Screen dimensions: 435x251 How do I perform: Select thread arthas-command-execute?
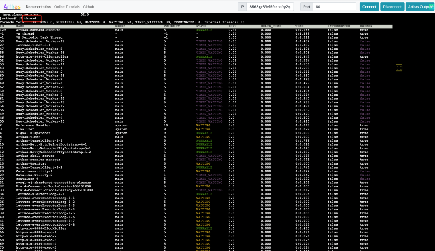point(38,30)
